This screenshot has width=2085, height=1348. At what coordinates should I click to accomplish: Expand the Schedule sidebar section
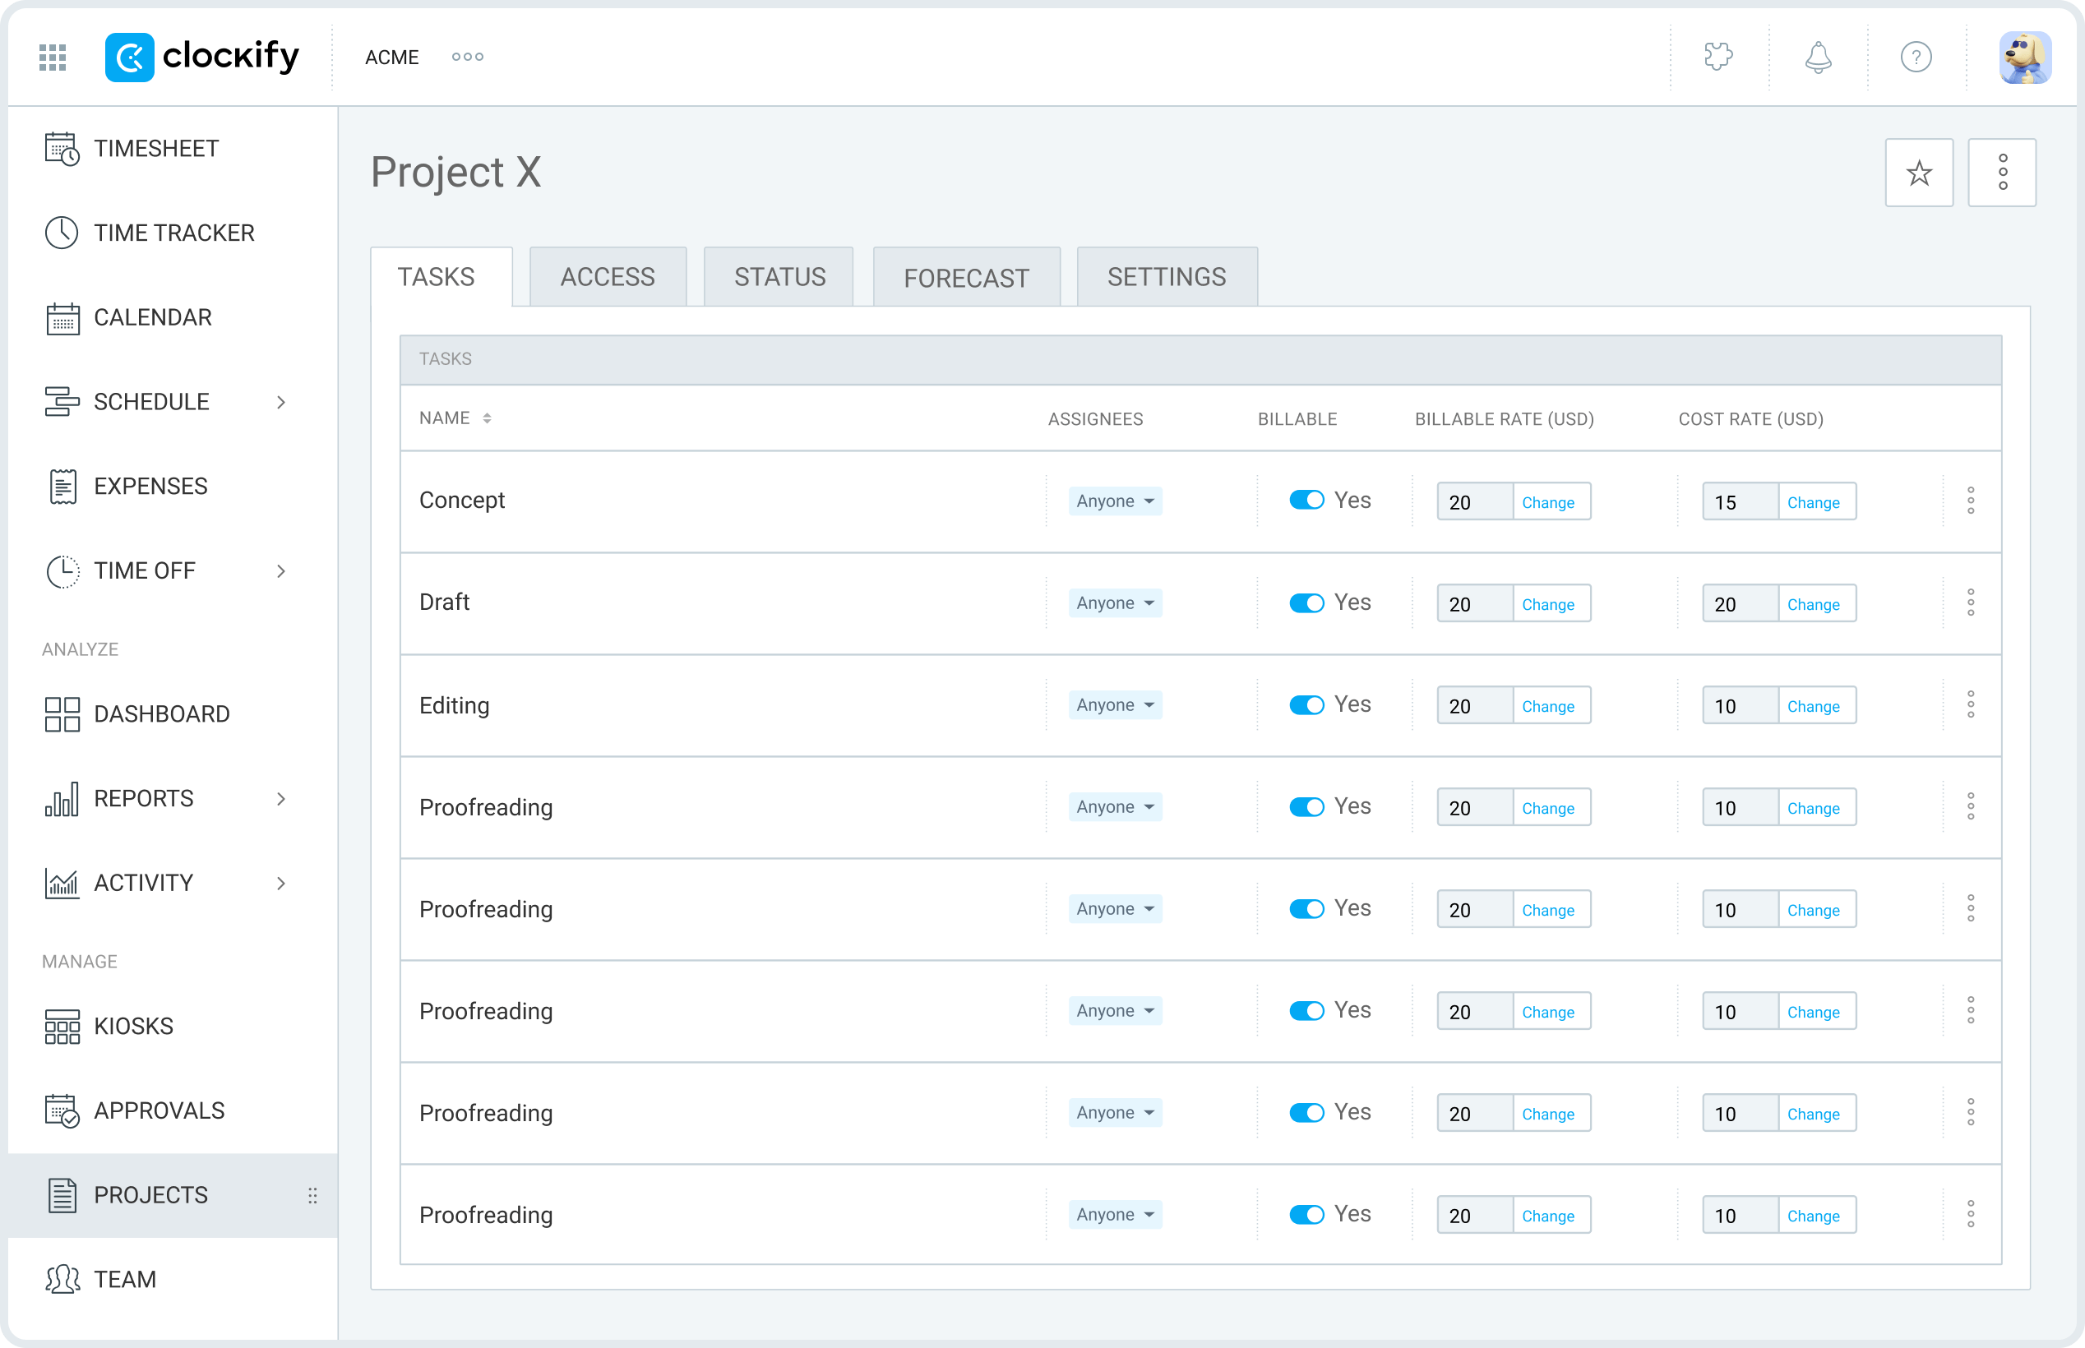281,403
